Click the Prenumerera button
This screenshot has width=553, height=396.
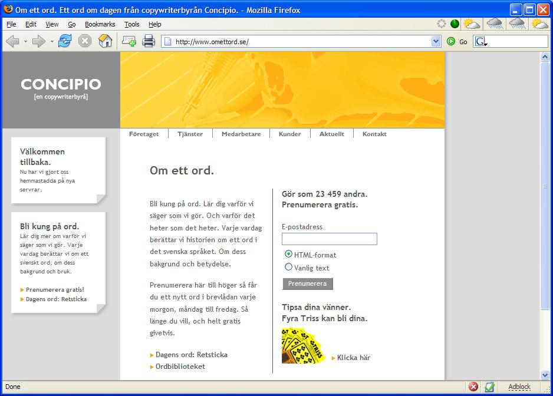[308, 283]
